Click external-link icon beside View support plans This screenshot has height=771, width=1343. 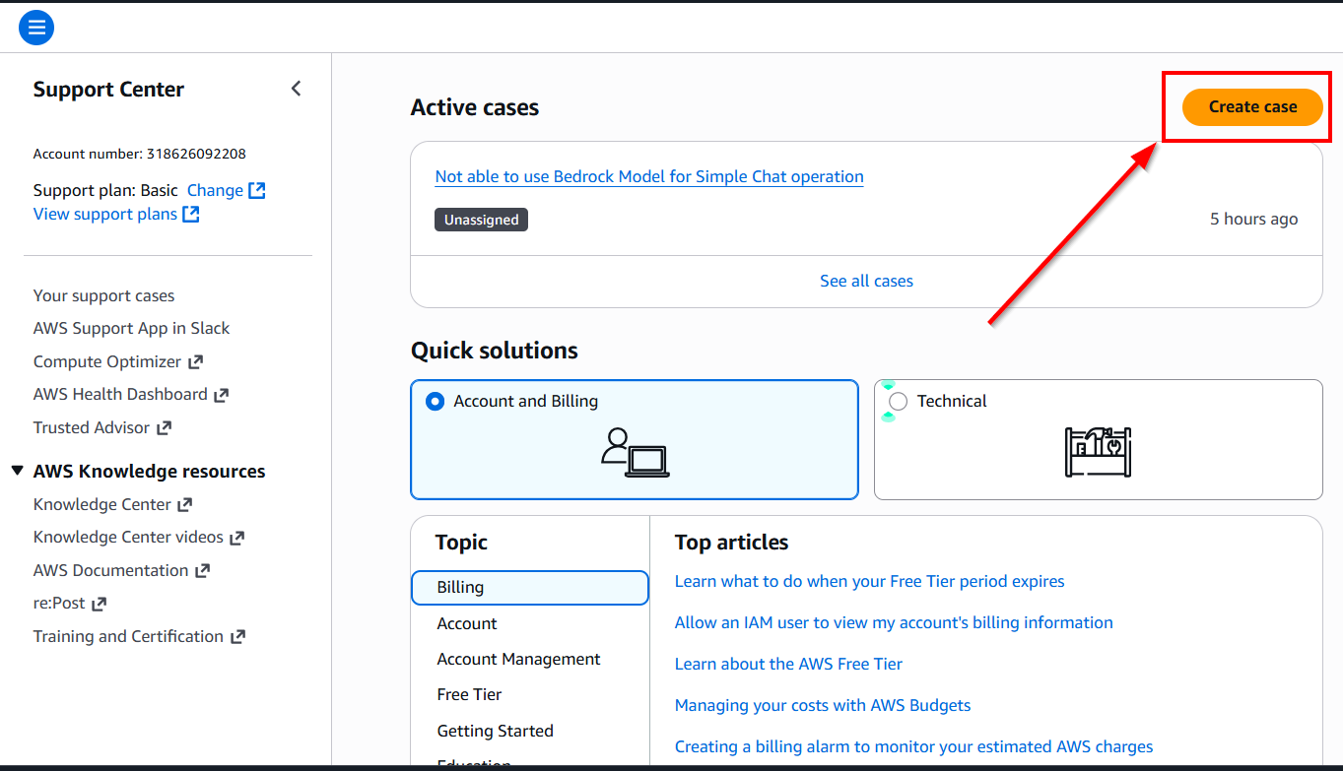(x=191, y=214)
